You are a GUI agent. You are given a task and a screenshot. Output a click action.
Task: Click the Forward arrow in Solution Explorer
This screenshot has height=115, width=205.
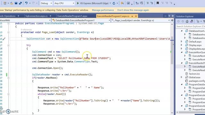(x=183, y=21)
